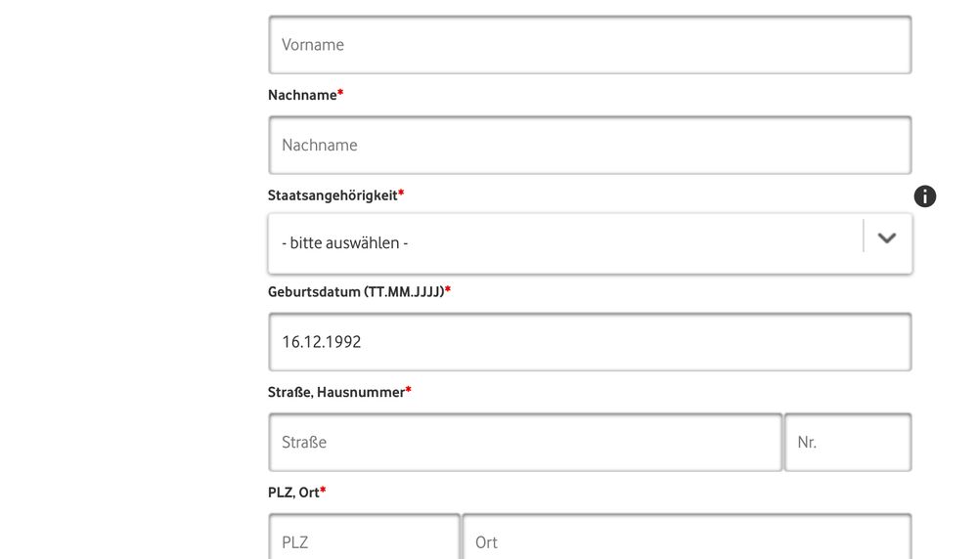The height and width of the screenshot is (559, 976).
Task: Click the red asterisk after Geburtsdatum label
Action: coord(448,291)
